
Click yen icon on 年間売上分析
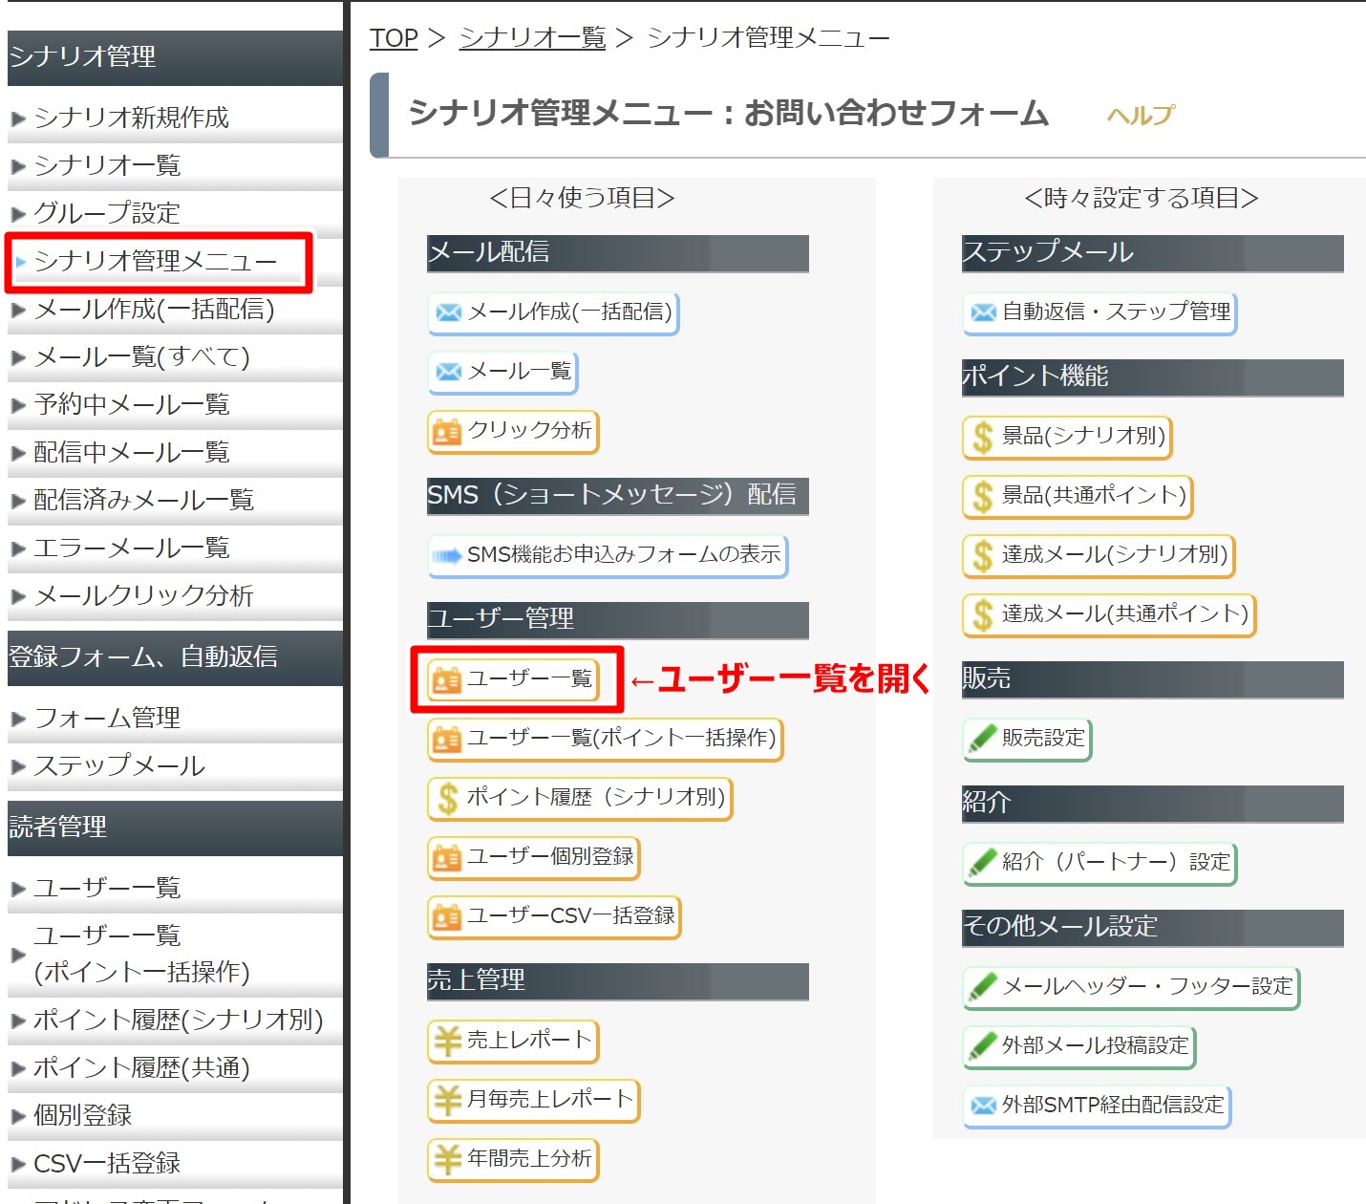[x=447, y=1159]
